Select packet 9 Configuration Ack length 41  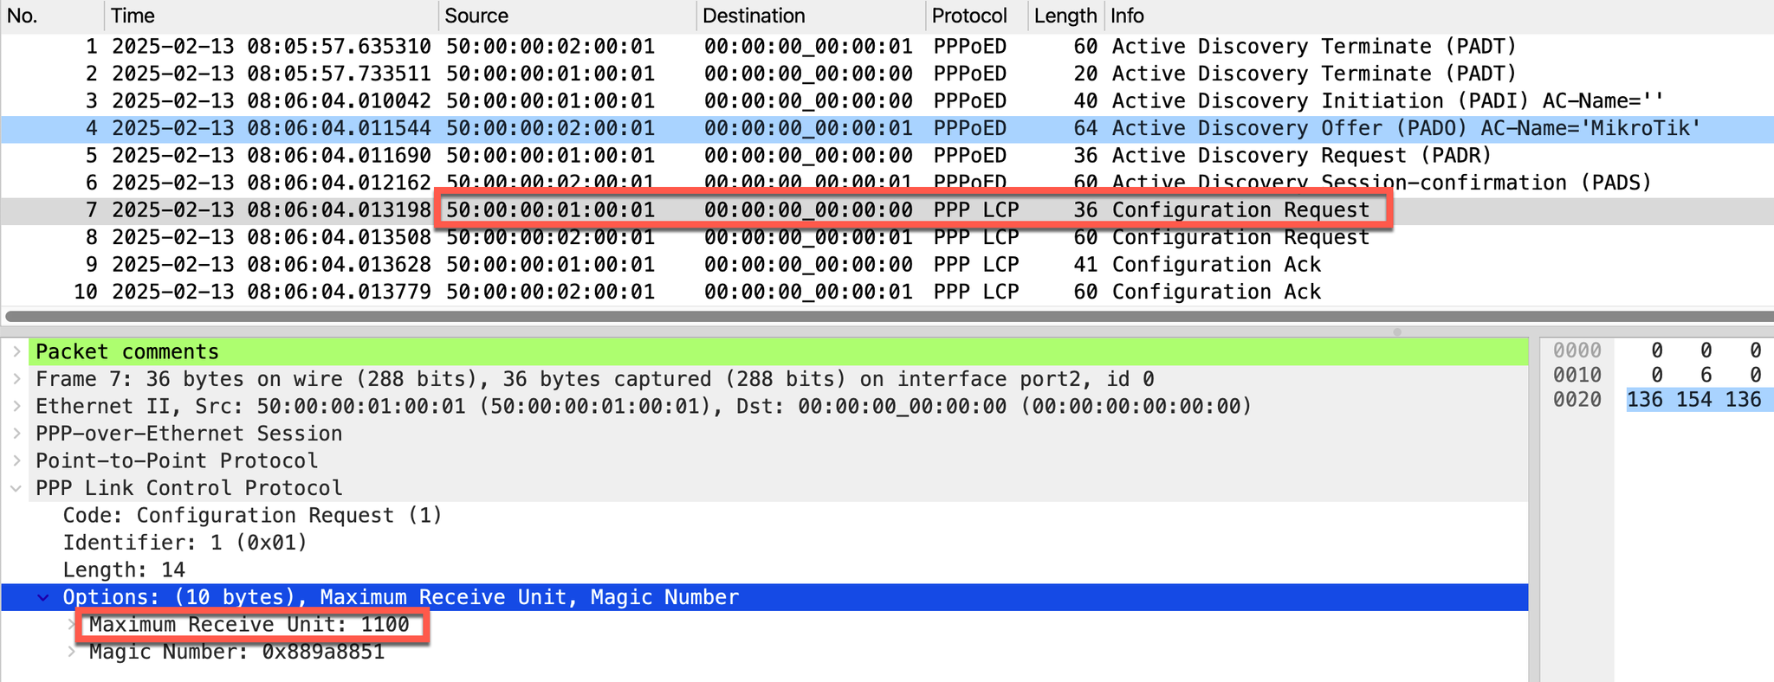click(x=887, y=265)
